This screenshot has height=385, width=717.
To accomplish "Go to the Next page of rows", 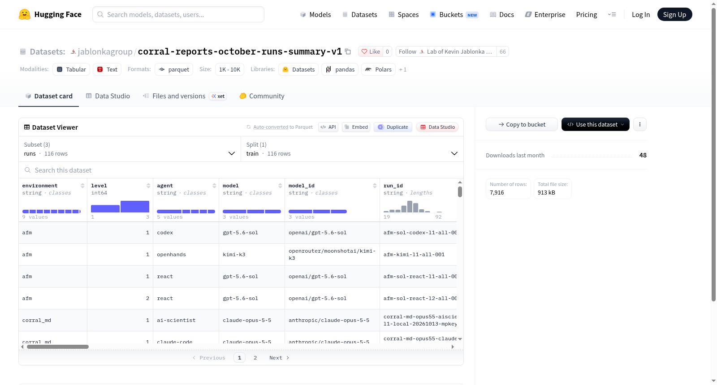I will pyautogui.click(x=279, y=358).
